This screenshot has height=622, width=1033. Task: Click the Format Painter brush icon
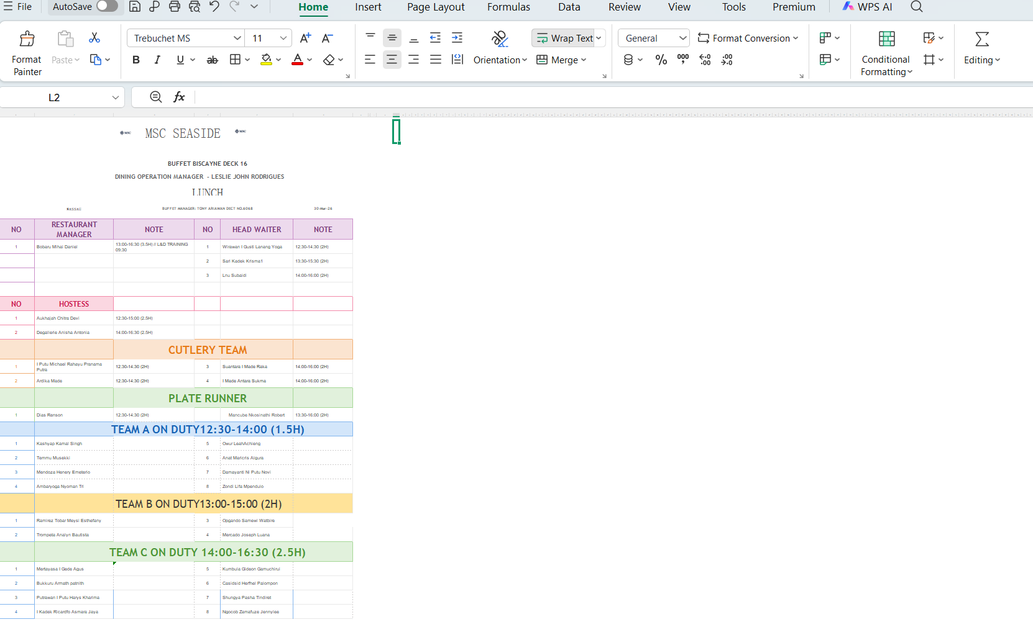[x=27, y=39]
